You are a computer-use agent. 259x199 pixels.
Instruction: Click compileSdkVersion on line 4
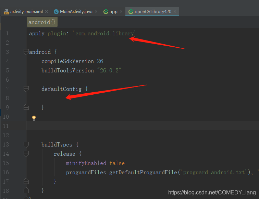(x=67, y=61)
